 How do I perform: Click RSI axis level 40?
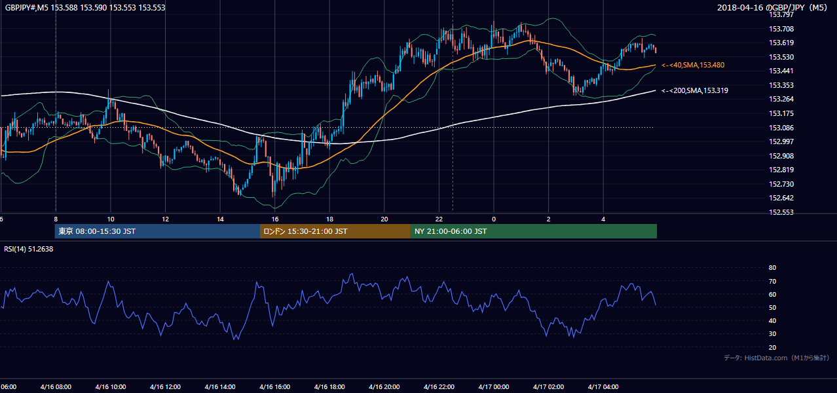[x=772, y=320]
